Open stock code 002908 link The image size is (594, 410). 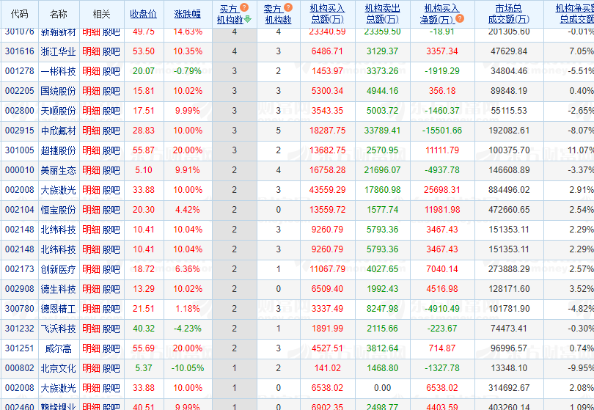coord(20,289)
